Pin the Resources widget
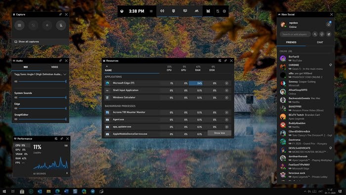The image size is (346, 195). [225, 61]
